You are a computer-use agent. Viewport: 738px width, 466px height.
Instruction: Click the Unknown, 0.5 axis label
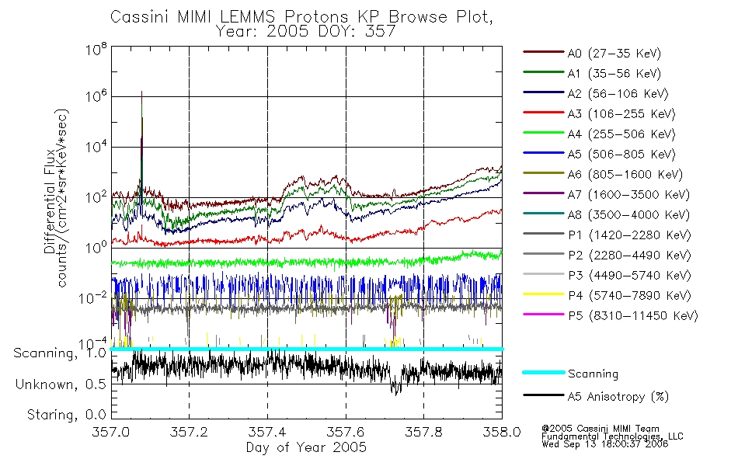click(61, 384)
